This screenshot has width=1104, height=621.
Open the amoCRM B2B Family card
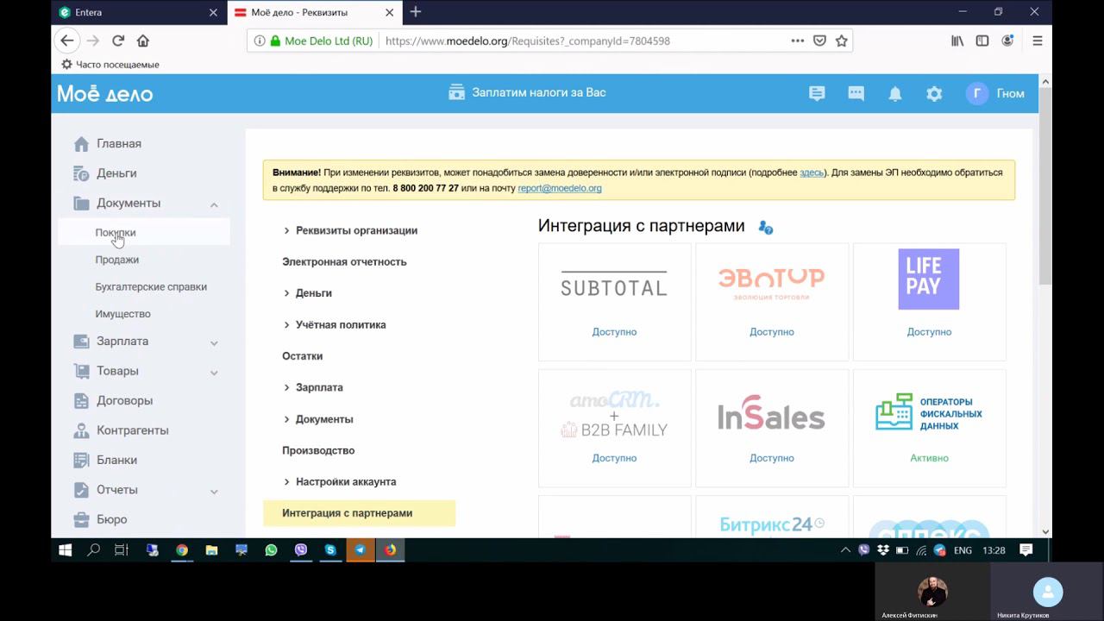[614, 429]
